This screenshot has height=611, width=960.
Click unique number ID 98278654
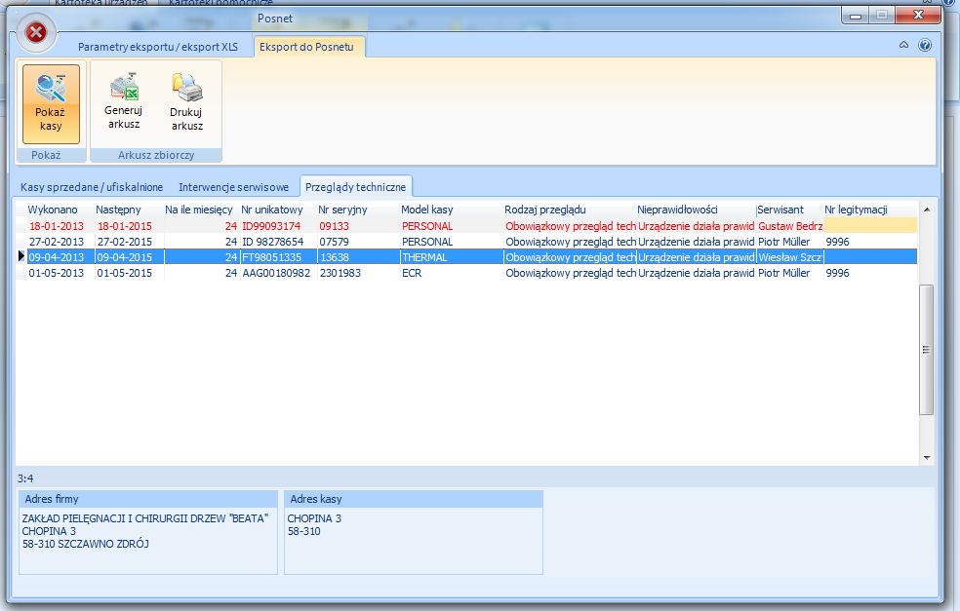tap(273, 242)
